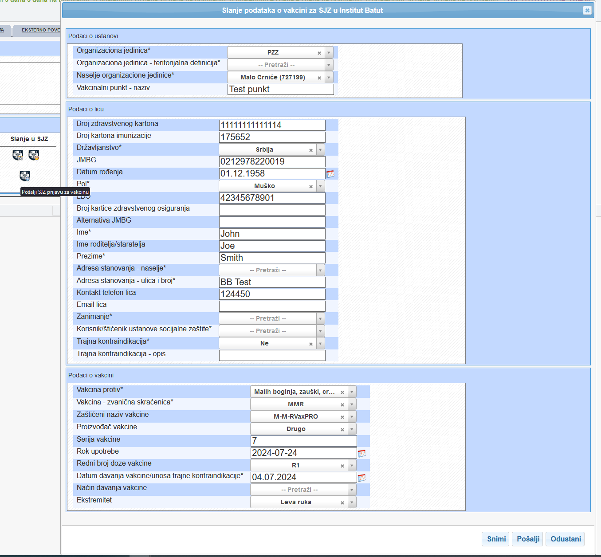Clear the MMR skraćenica selection
Image resolution: width=601 pixels, height=557 pixels.
[342, 404]
